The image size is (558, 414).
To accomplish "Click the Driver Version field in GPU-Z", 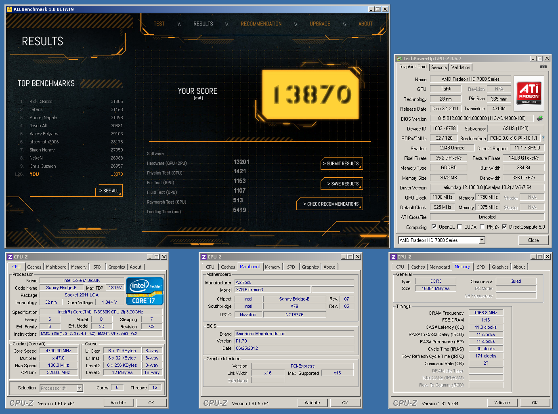I will point(487,187).
